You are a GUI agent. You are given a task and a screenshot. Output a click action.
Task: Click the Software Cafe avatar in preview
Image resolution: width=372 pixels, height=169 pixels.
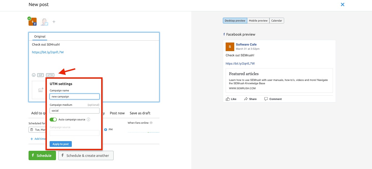click(x=230, y=47)
